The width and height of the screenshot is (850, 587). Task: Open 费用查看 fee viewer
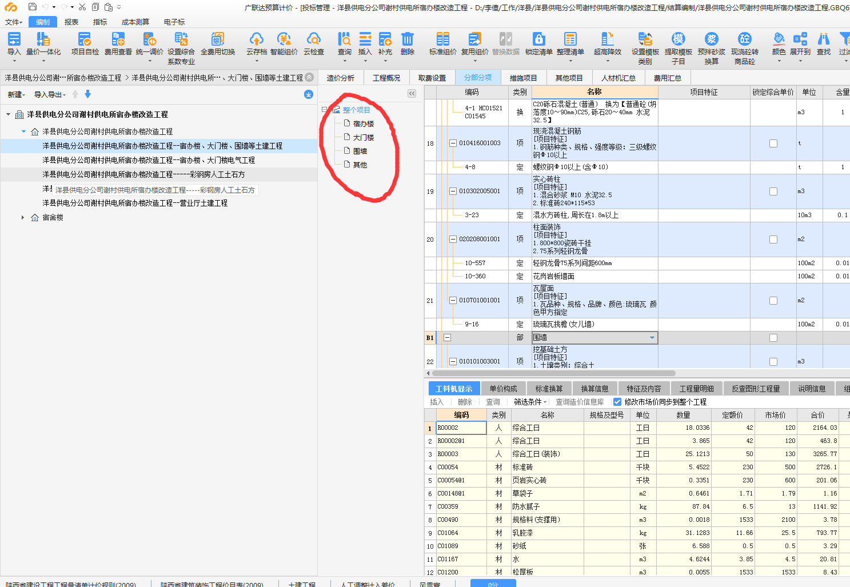coord(118,44)
